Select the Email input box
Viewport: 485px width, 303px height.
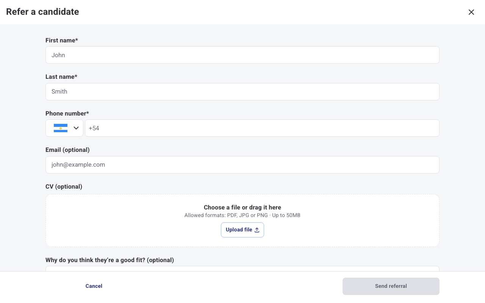(242, 165)
